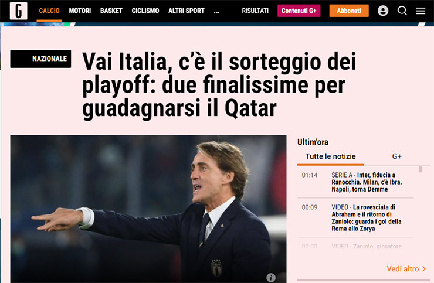
Task: Click the Vedi altro arrow chevron
Action: (424, 269)
